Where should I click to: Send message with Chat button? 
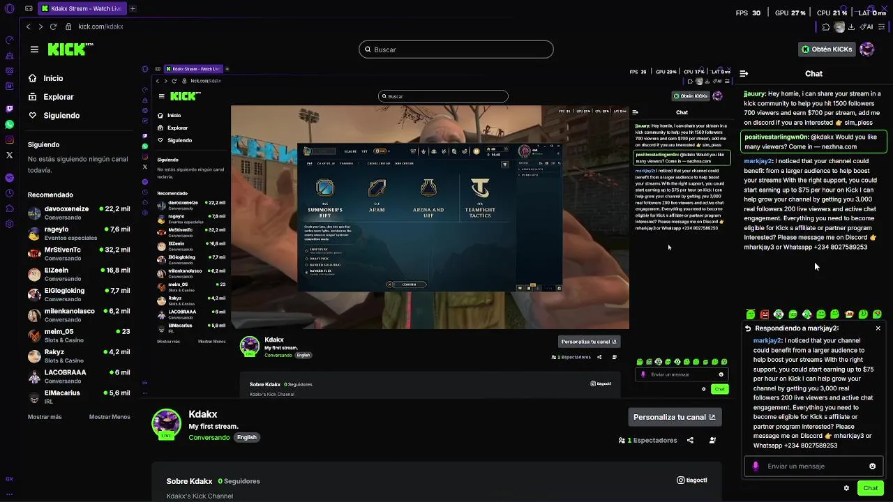click(870, 488)
